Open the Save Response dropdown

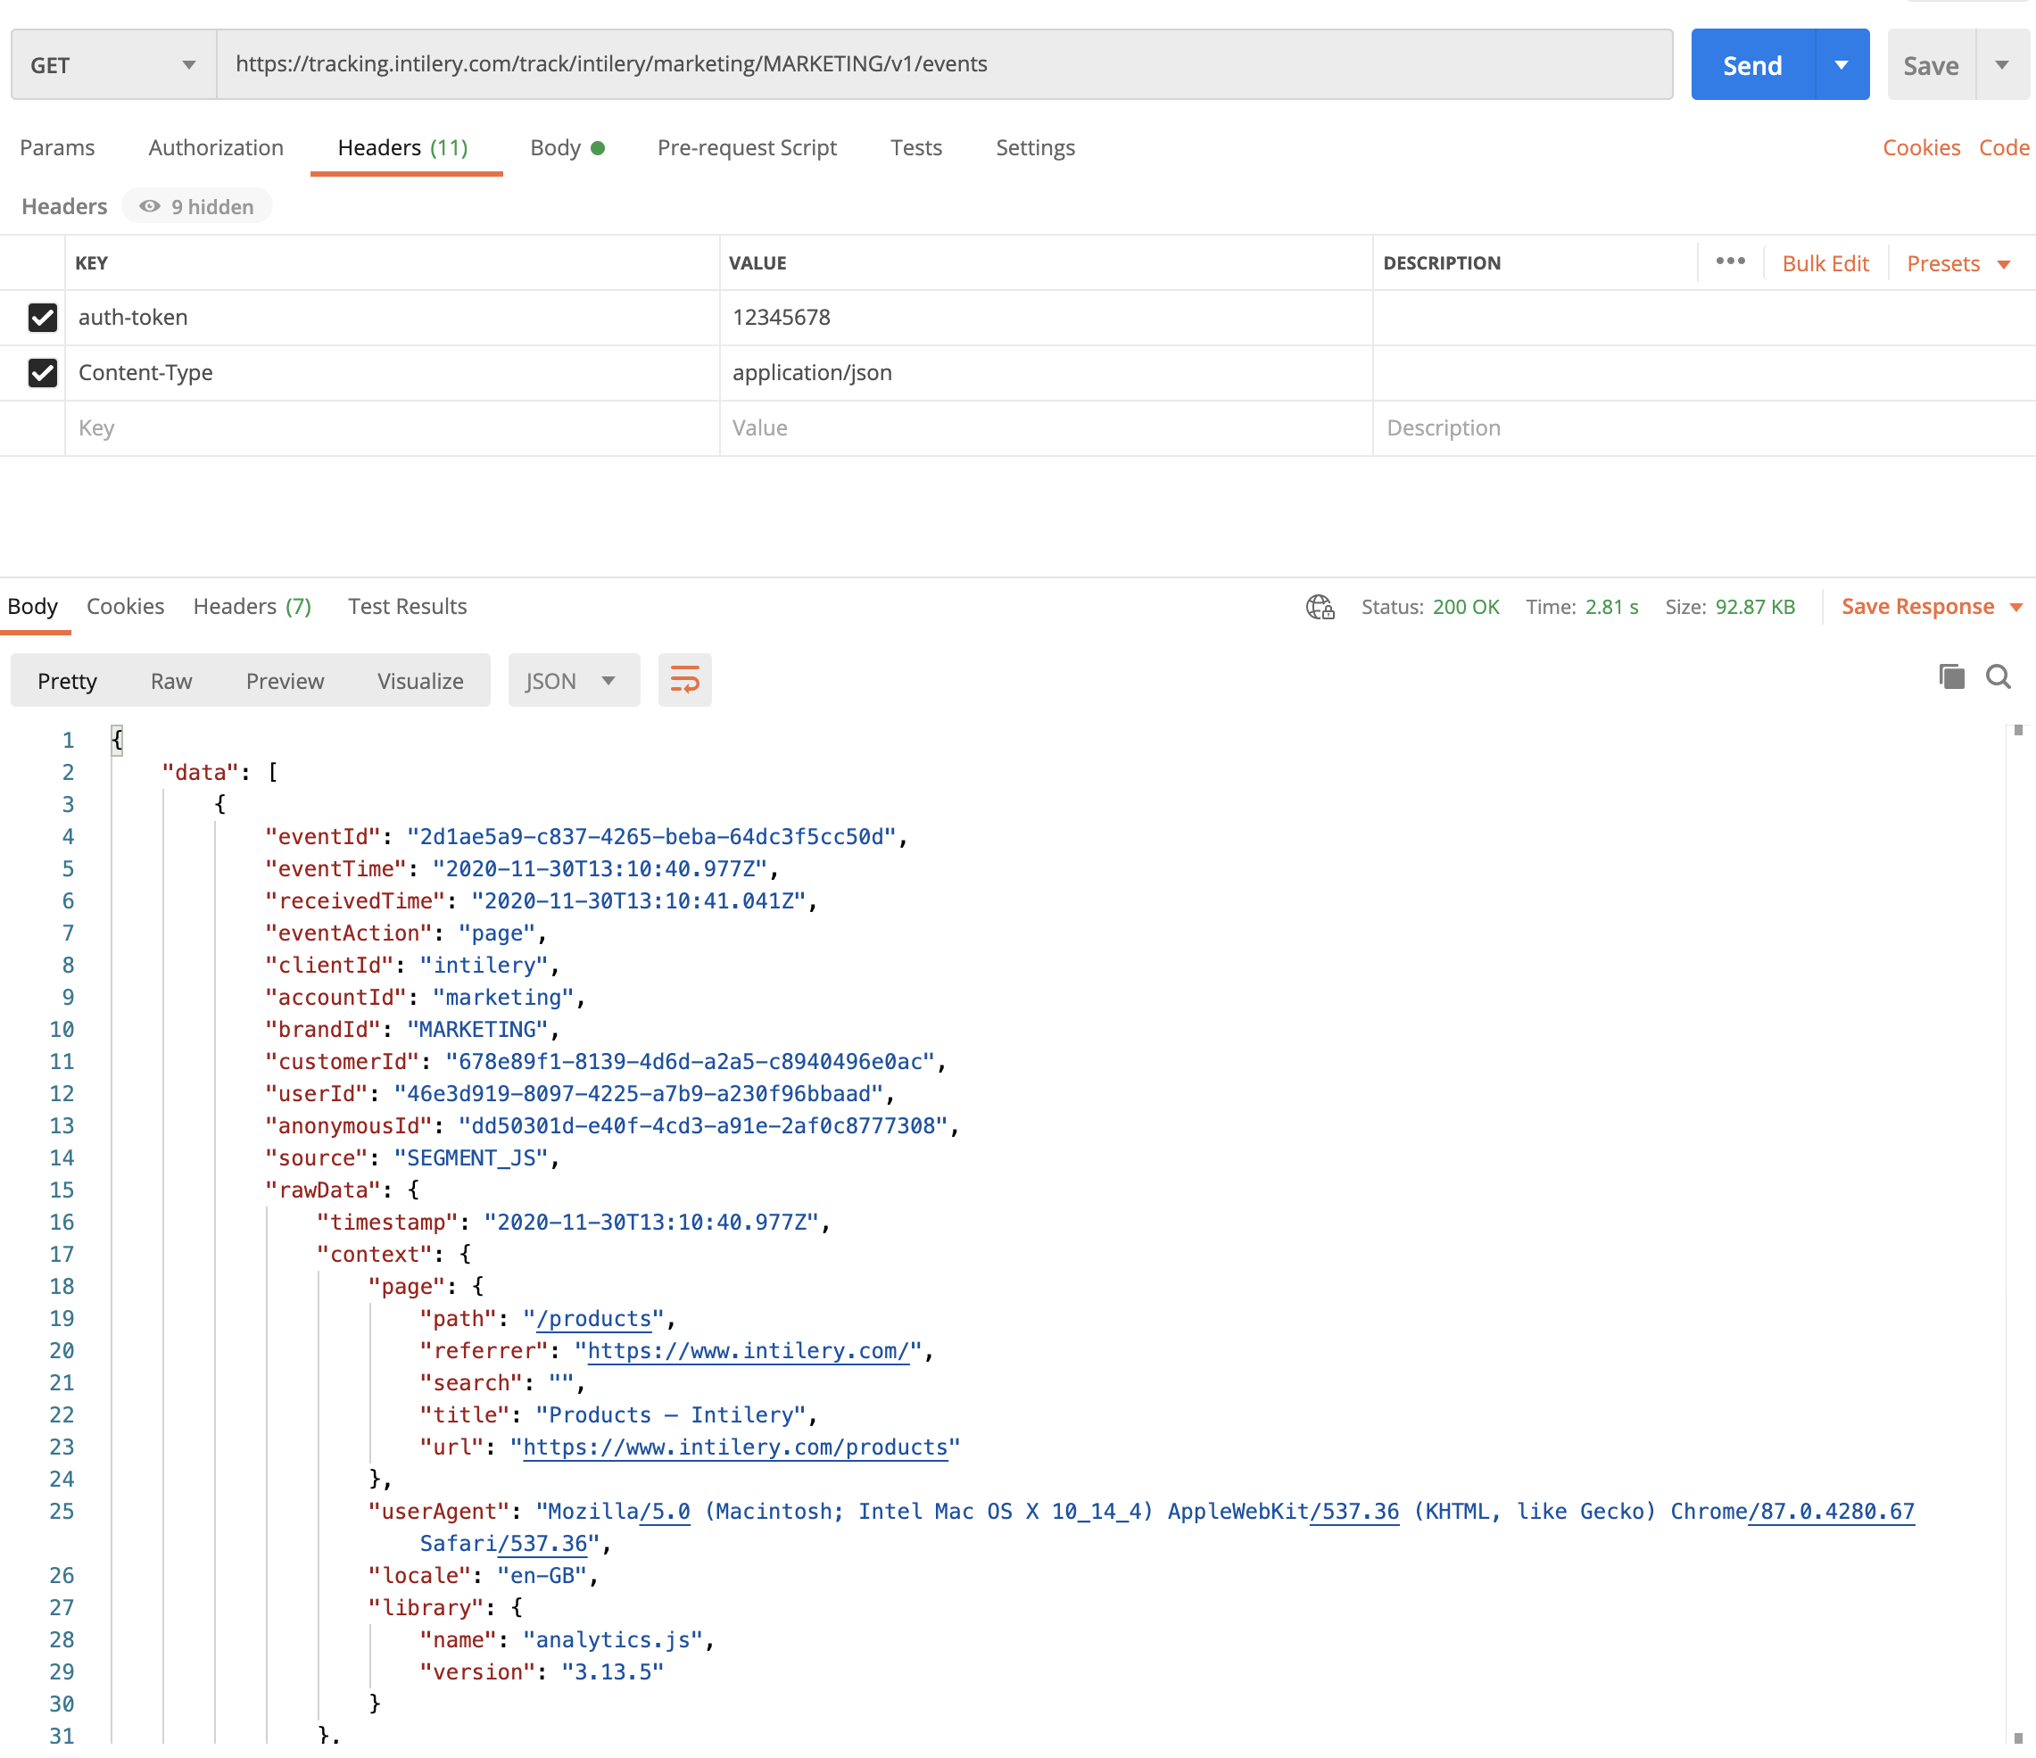point(1931,606)
